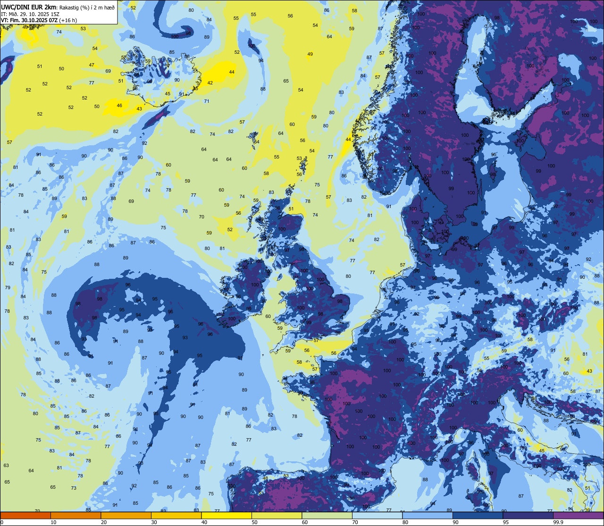Click the '20' legend tick label
Image resolution: width=604 pixels, height=526 pixels.
pos(104,522)
